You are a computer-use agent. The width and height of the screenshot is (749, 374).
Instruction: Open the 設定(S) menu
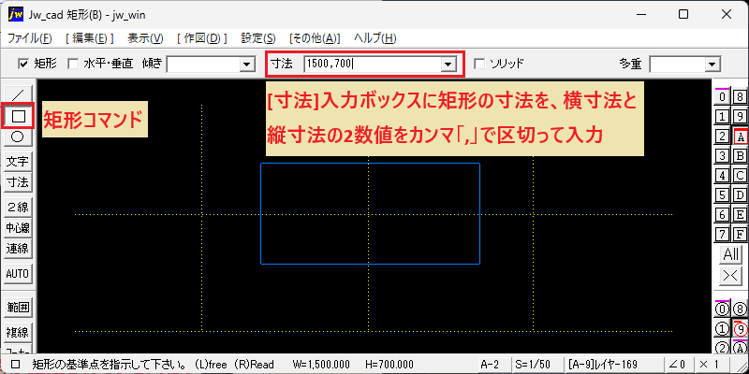(x=258, y=38)
